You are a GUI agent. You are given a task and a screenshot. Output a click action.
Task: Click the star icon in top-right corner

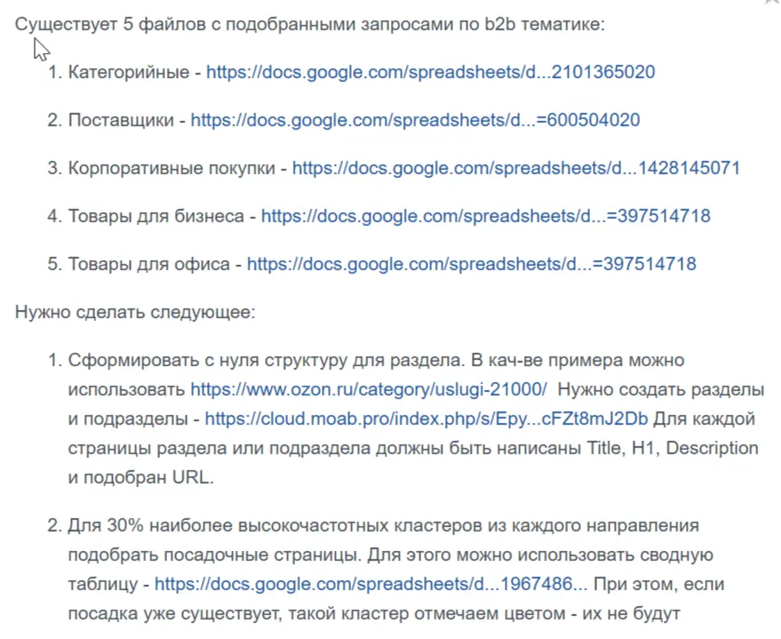(770, 3)
